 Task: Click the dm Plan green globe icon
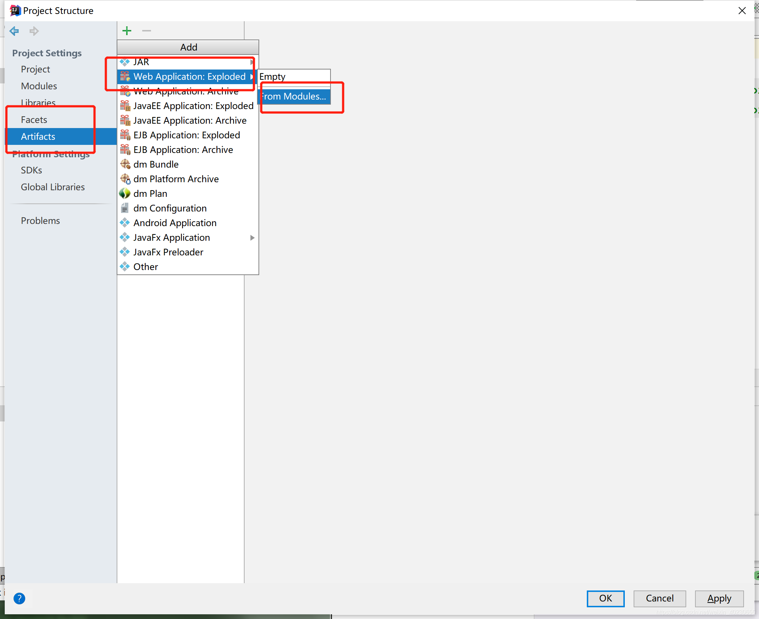(x=125, y=193)
